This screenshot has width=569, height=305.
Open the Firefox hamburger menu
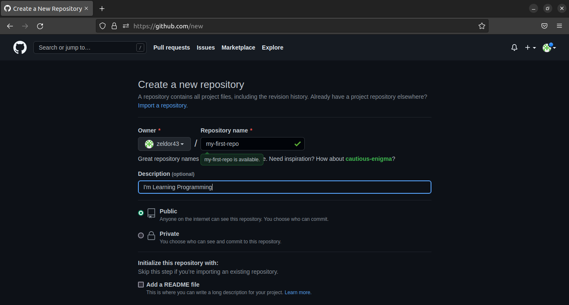[559, 26]
